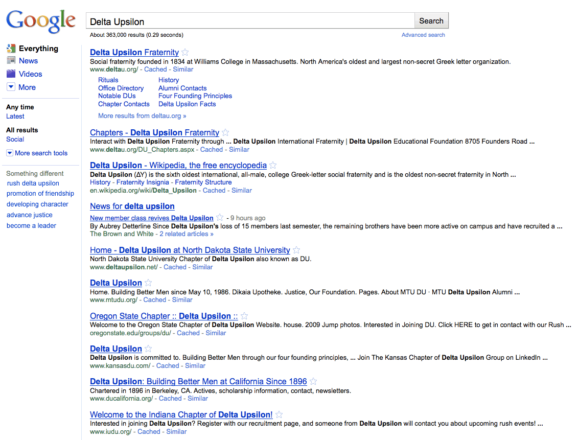This screenshot has height=440, width=578.
Task: Open Home - Delta Upsilon at North Dakota State
Action: [x=190, y=250]
